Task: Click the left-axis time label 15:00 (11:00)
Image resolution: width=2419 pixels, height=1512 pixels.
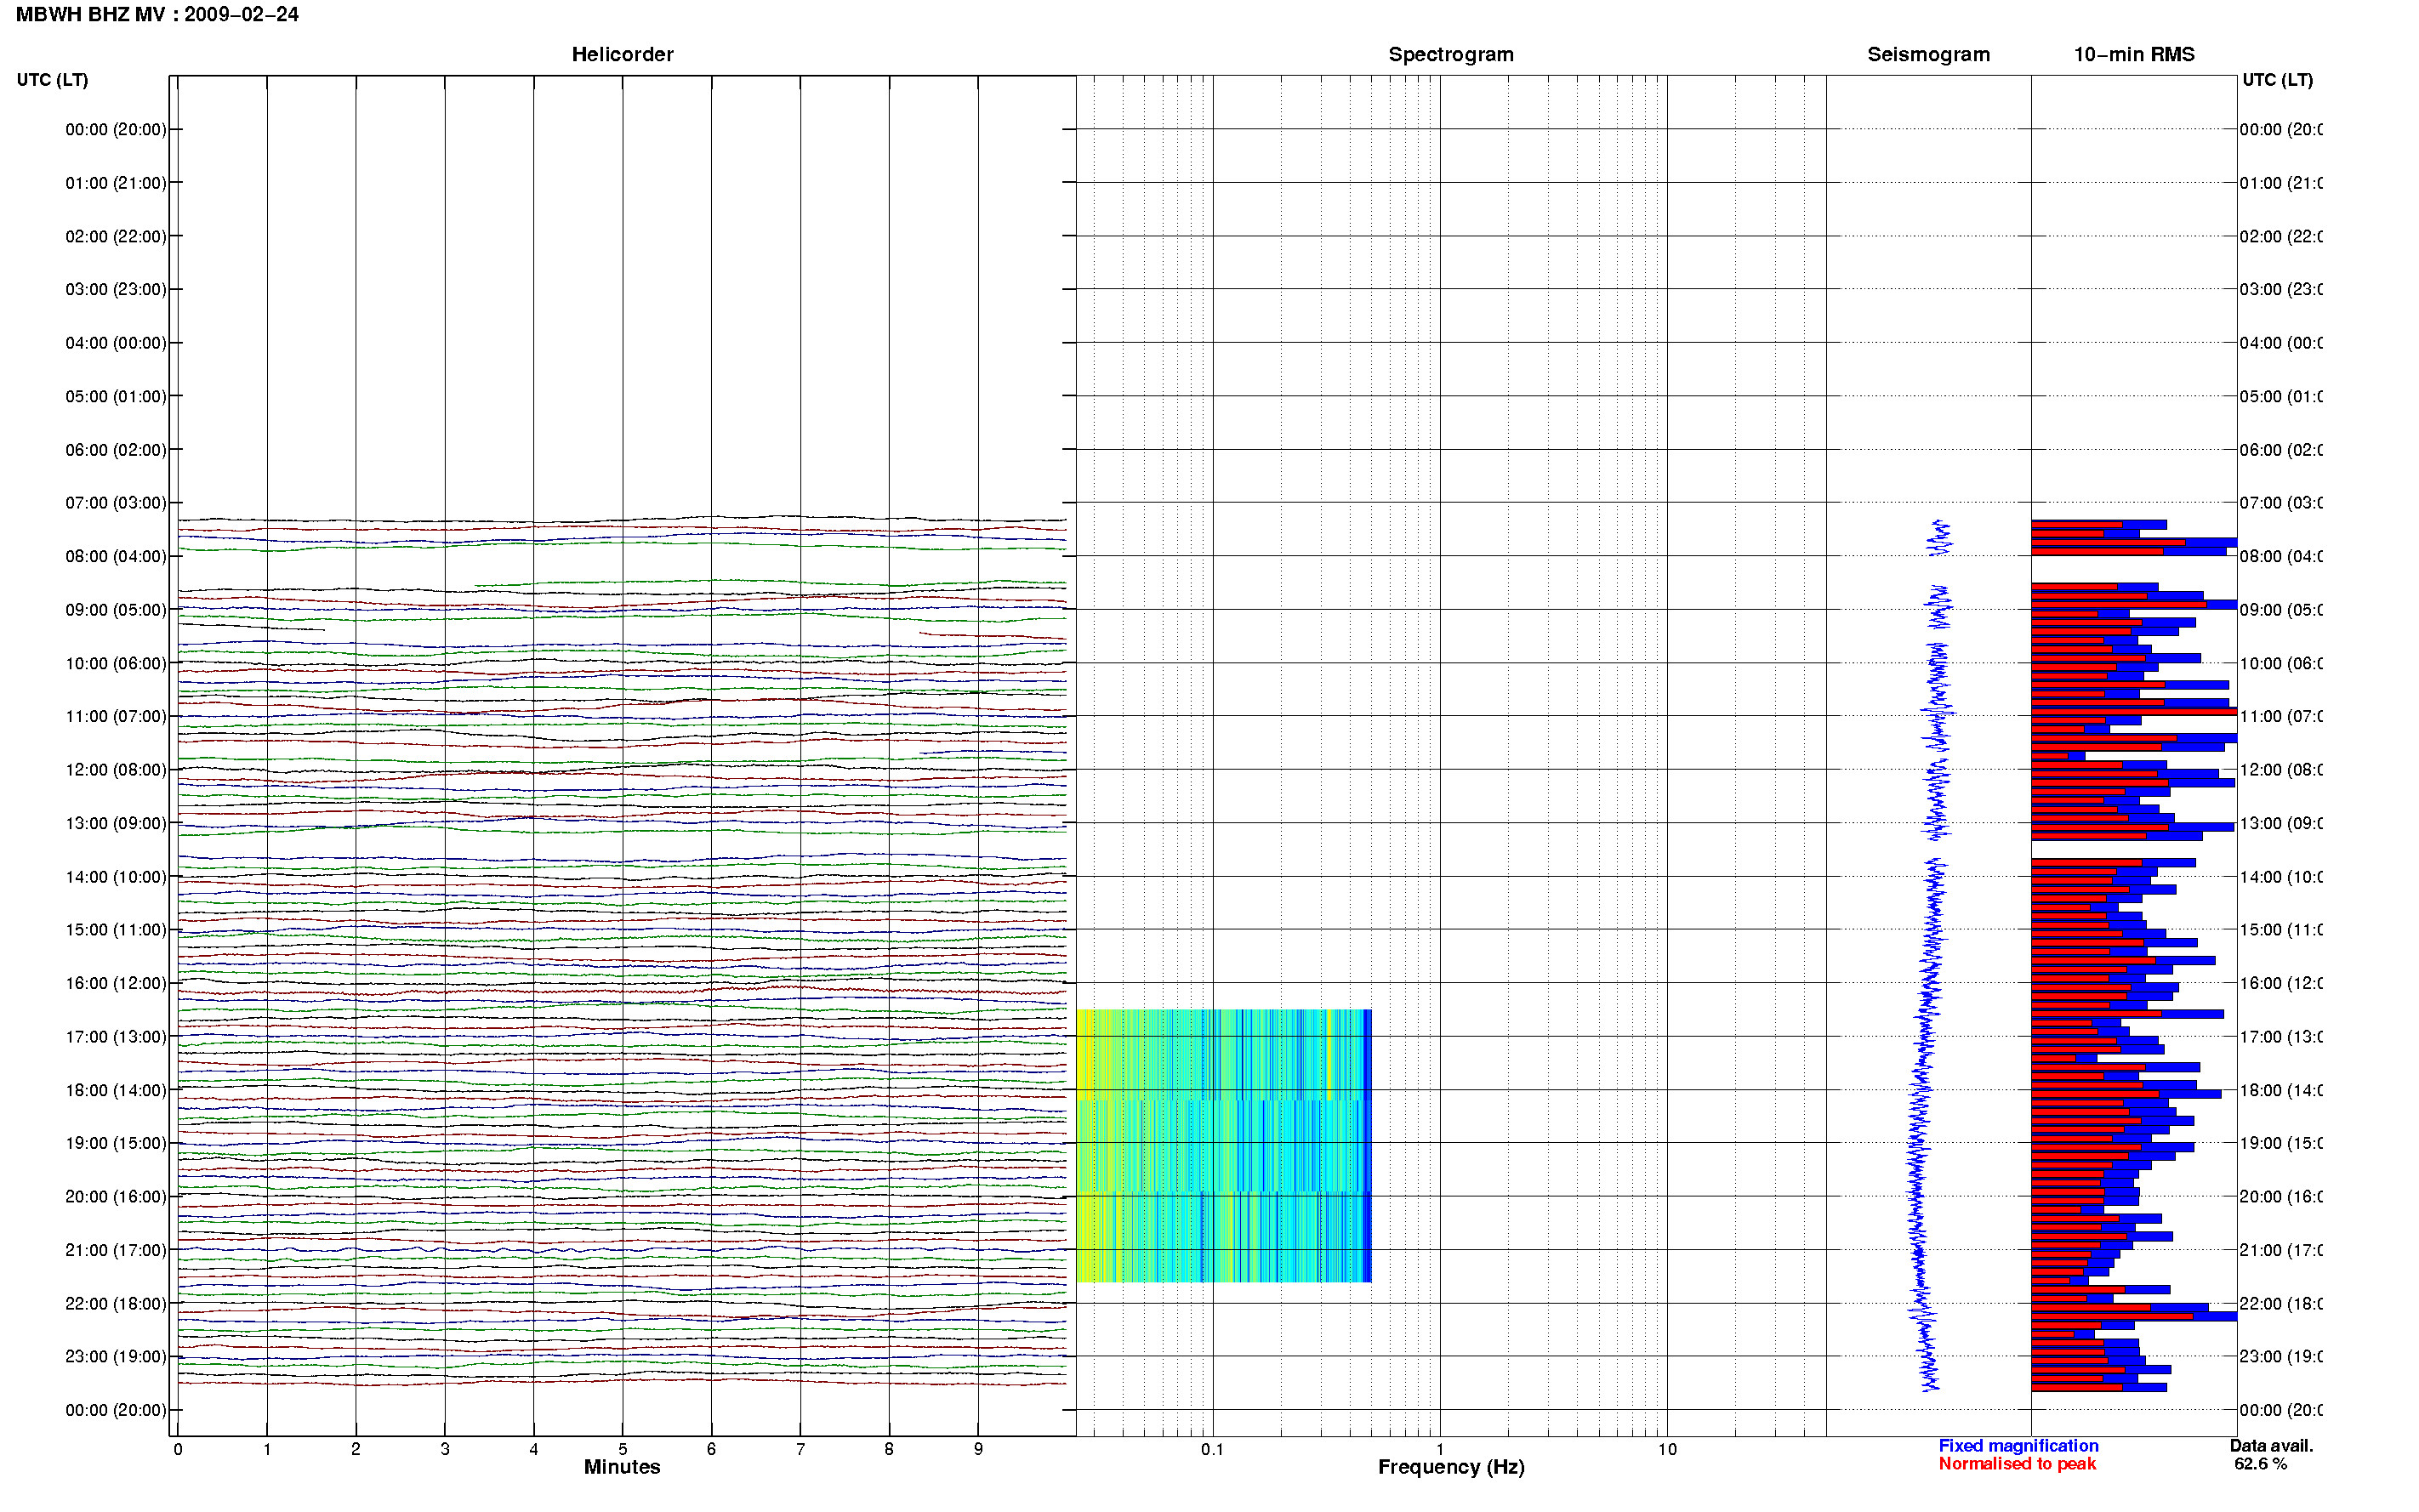Action: 116,930
